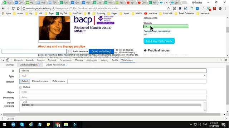The width and height of the screenshot is (229, 128).
Task: Click the therapist profile photo
Action: pos(54,28)
